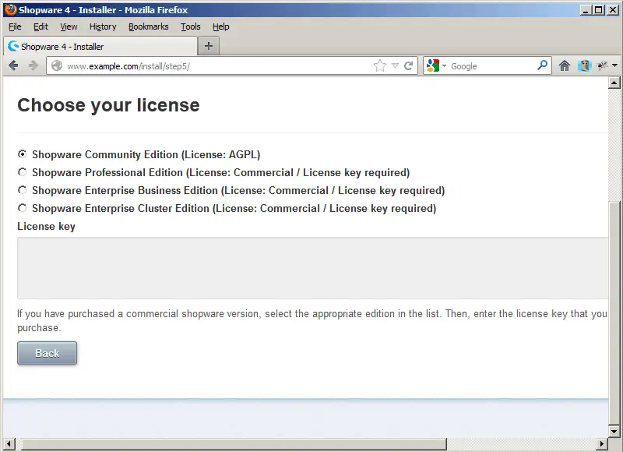Select Shopware Professional Edition radio button
623x452 pixels.
(23, 171)
